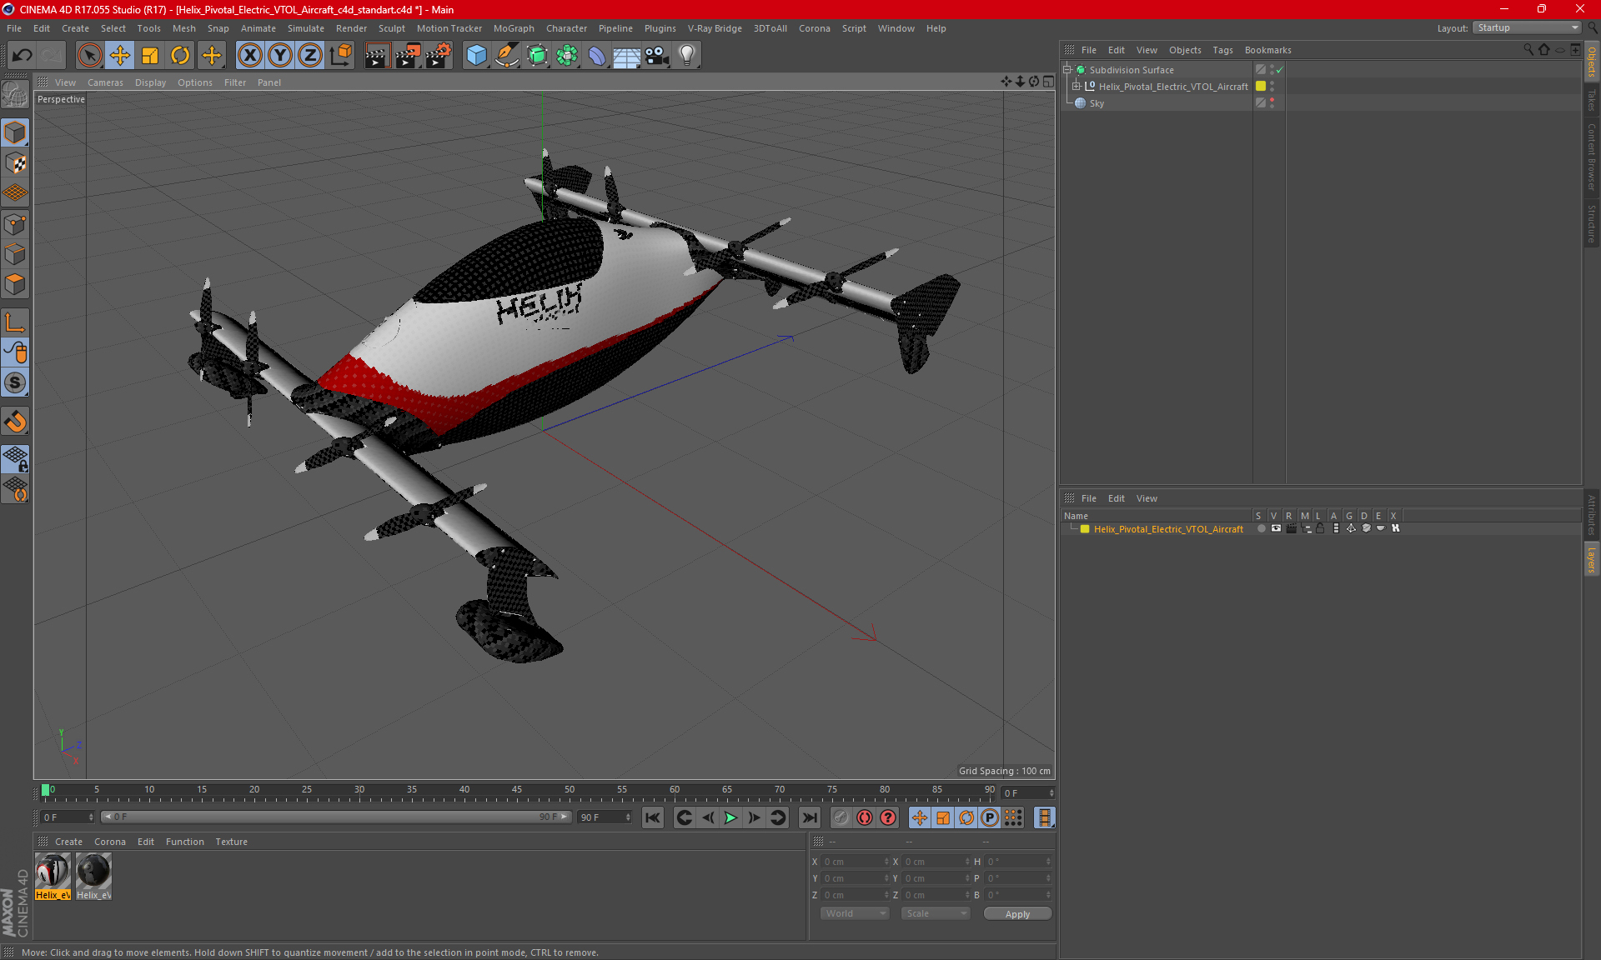Go to end of animation
Screen dimensions: 1601x960
[809, 817]
